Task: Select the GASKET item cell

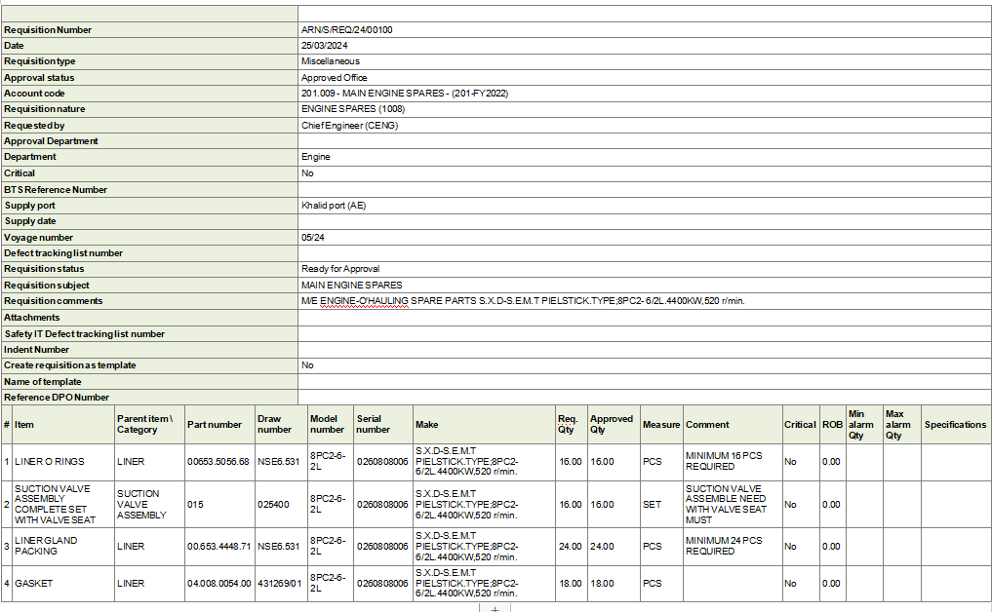Action: pos(34,584)
